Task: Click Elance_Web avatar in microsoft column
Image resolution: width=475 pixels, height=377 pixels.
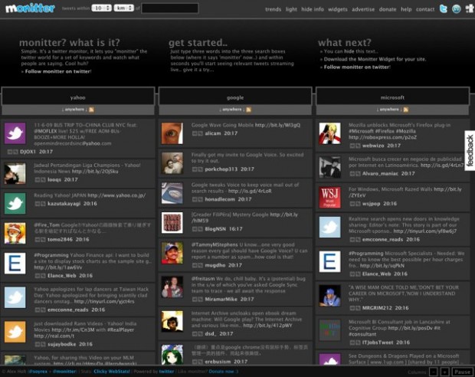Action: 329,261
